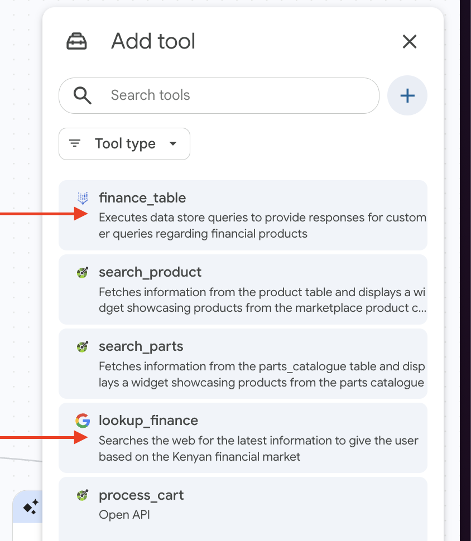Screen dimensions: 471x541
Task: Click the Tool type dropdown arrow
Action: pos(173,143)
